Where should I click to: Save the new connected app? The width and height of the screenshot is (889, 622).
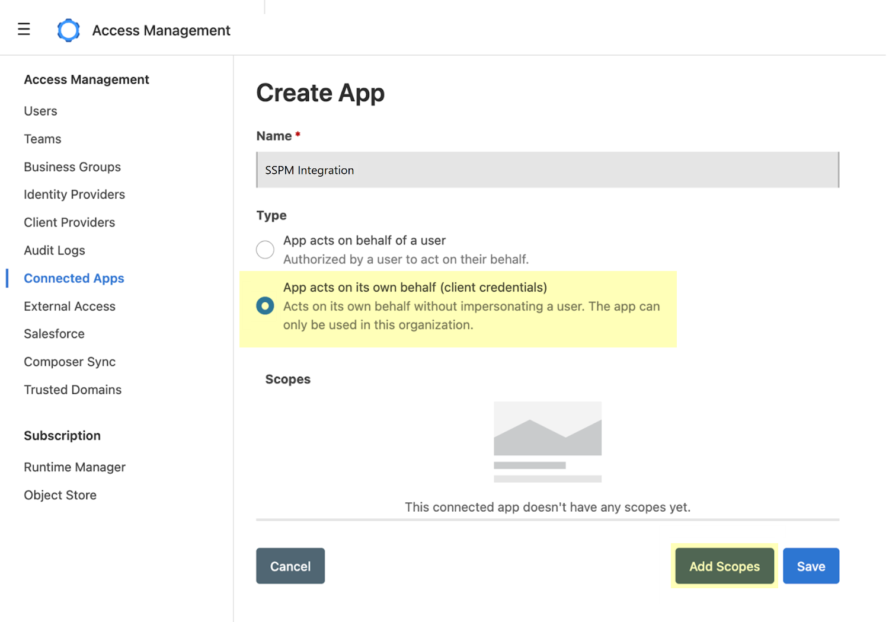(x=810, y=566)
